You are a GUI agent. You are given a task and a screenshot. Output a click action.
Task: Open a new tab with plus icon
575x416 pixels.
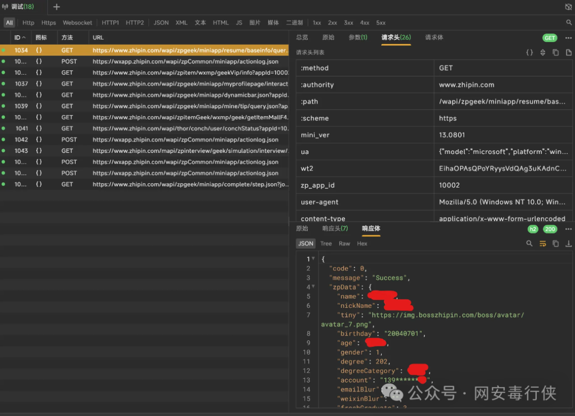click(x=56, y=7)
